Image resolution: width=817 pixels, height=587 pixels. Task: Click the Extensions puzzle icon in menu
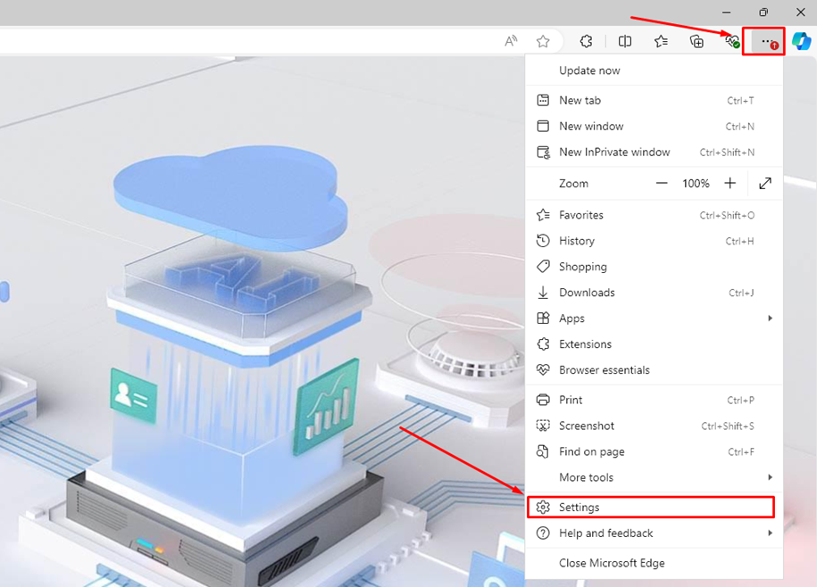(x=543, y=344)
